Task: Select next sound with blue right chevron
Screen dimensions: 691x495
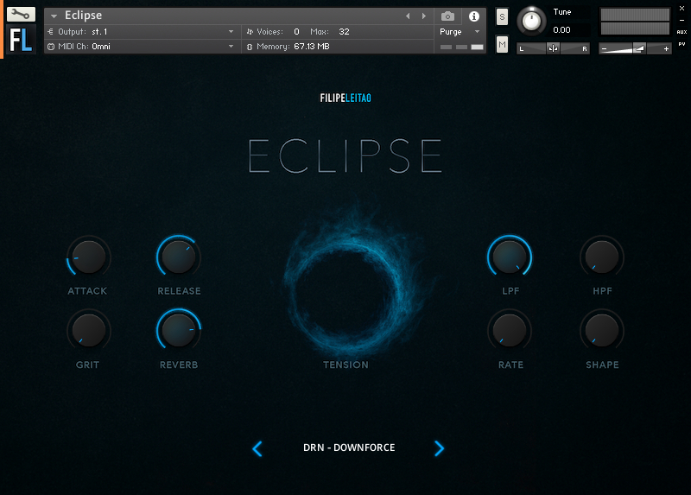Action: 439,448
